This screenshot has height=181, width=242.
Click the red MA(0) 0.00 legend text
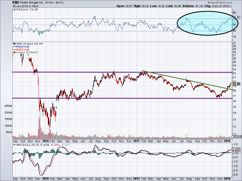pyautogui.click(x=23, y=49)
